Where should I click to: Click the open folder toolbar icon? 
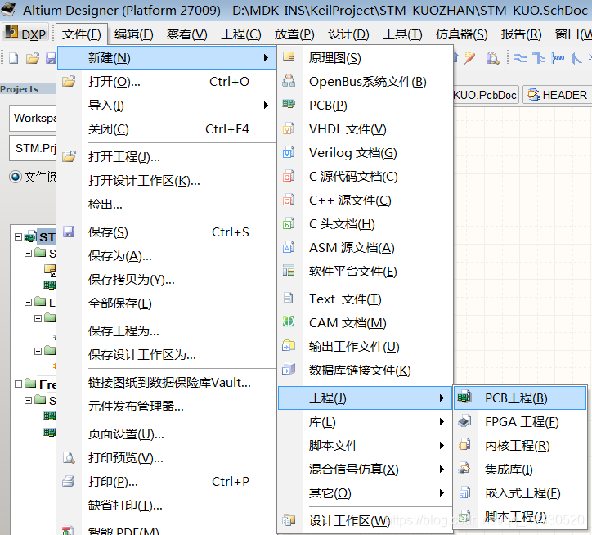click(33, 58)
